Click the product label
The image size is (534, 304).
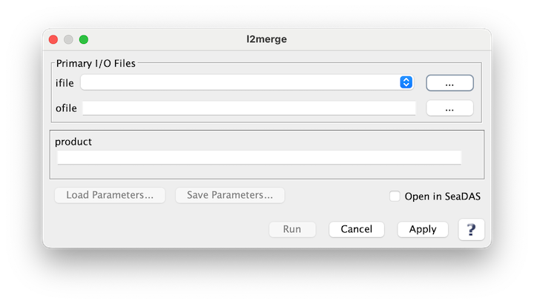(x=73, y=142)
